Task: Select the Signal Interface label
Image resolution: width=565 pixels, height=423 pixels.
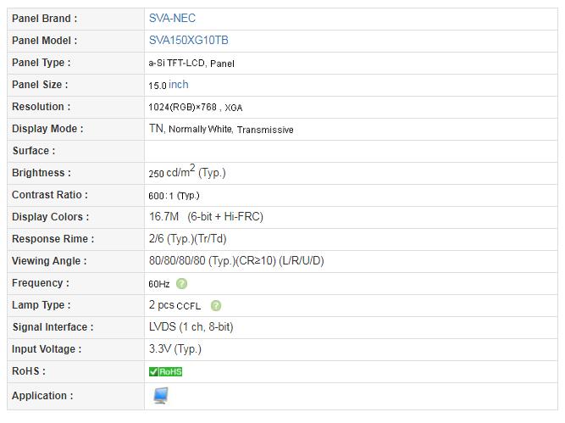Action: click(x=53, y=327)
